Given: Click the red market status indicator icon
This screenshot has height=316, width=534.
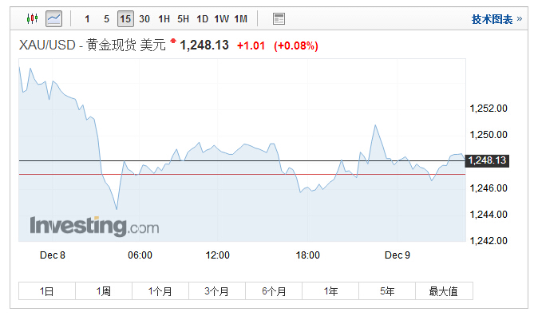Looking at the screenshot, I should click(x=173, y=41).
